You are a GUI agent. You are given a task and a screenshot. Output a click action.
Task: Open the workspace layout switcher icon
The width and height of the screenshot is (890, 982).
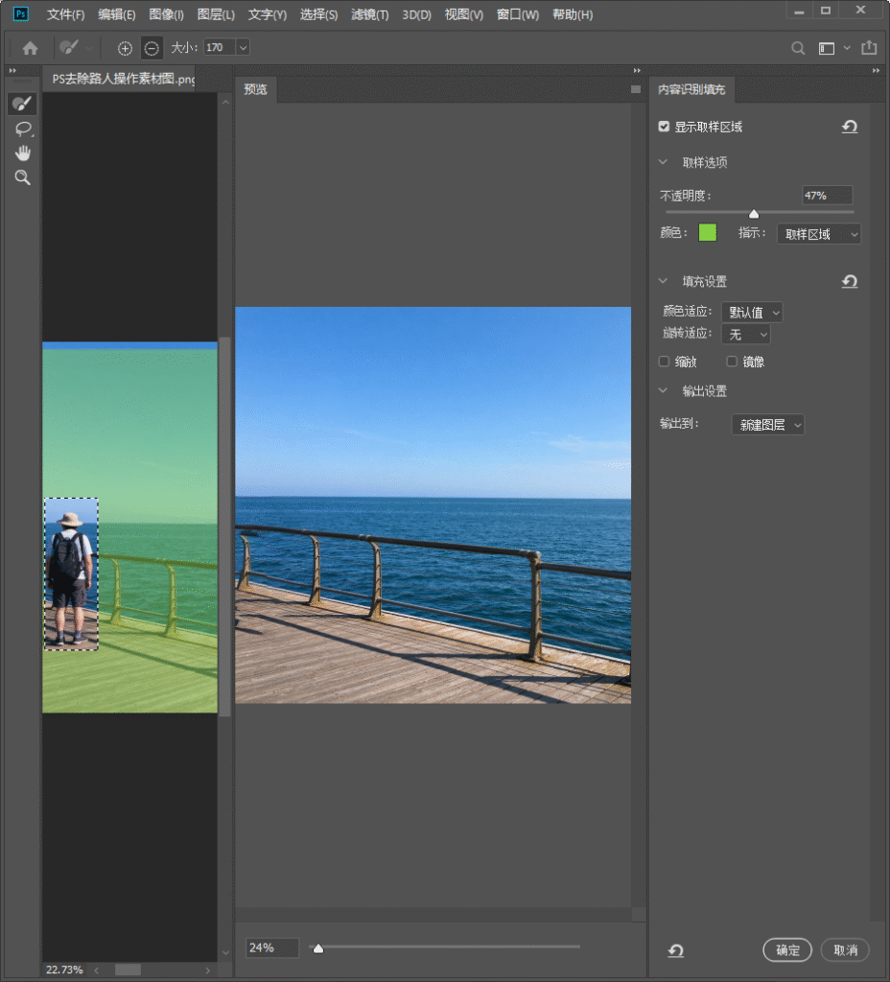coord(827,48)
